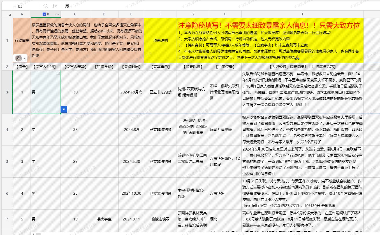Select column I header
Viewport: 380px width, 235px height.
(x=302, y=14)
